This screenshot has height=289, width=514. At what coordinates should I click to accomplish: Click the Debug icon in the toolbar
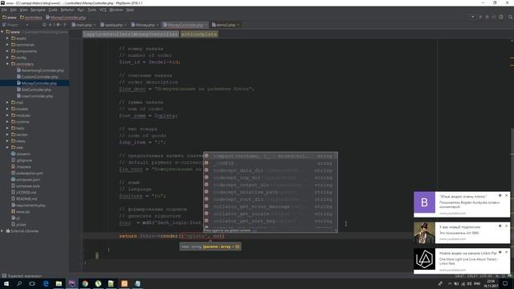pos(487,17)
